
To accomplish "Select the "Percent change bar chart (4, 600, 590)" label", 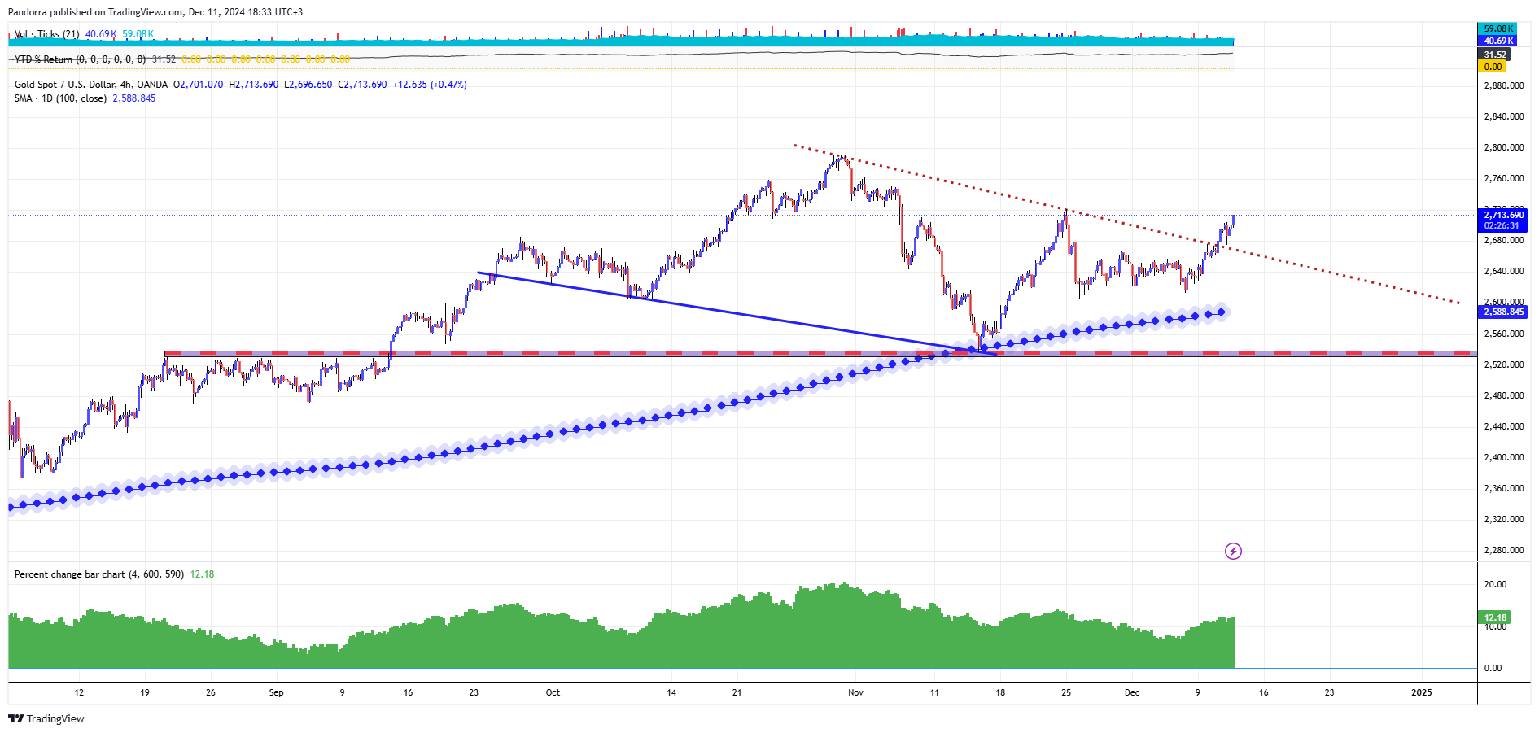I will [x=99, y=574].
